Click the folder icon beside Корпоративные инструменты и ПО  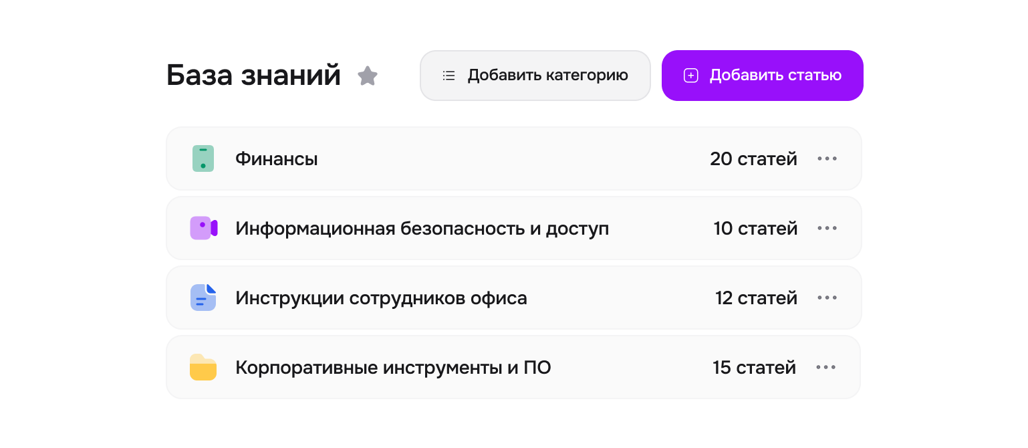tap(203, 366)
